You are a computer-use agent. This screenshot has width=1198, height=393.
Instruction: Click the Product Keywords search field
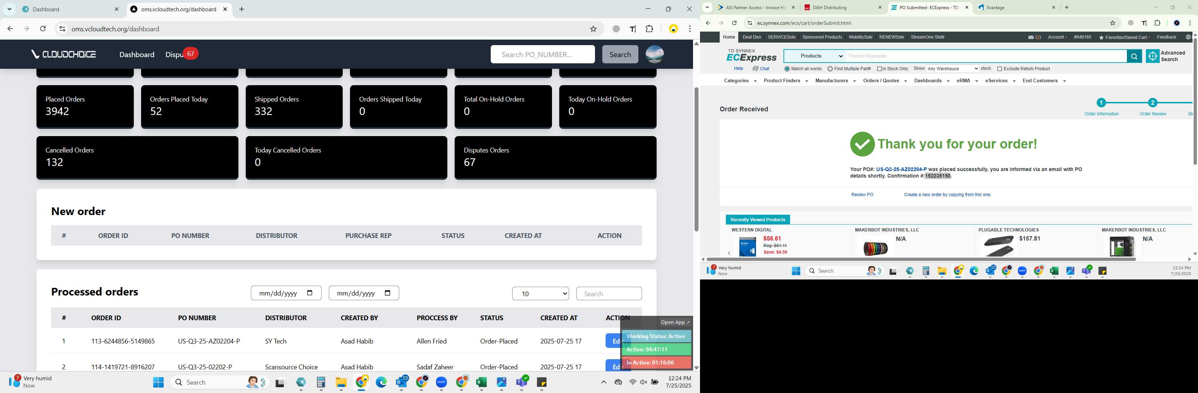[986, 56]
